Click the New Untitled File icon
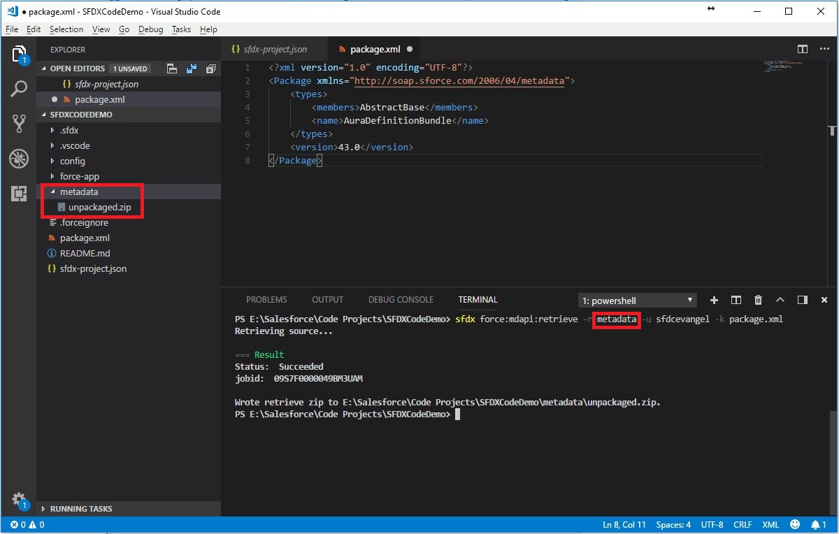 coord(172,68)
